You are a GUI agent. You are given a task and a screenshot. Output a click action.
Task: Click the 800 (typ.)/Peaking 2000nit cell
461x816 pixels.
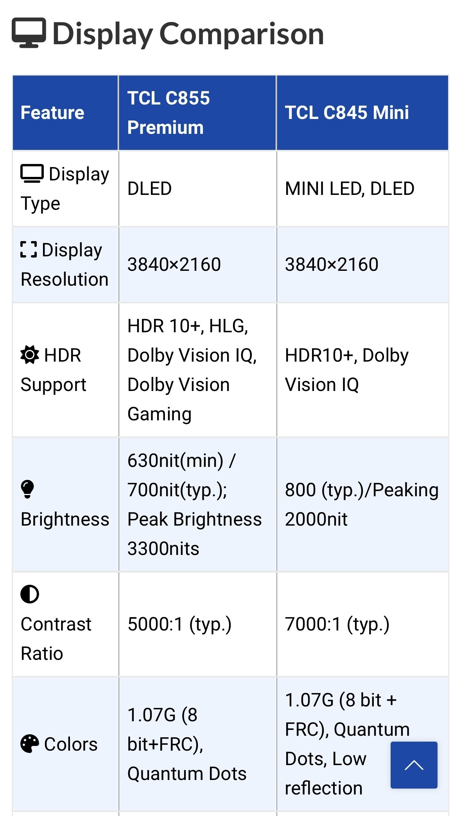pos(361,504)
